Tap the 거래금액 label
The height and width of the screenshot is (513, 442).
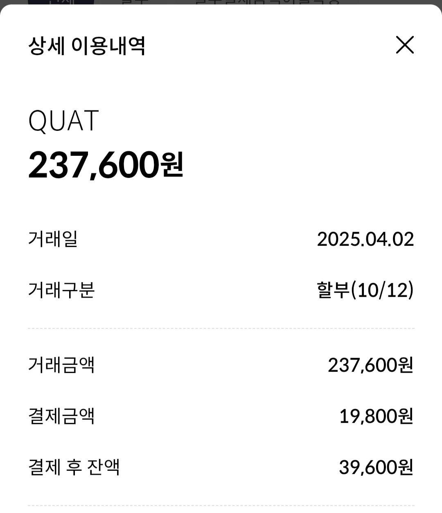tap(61, 364)
